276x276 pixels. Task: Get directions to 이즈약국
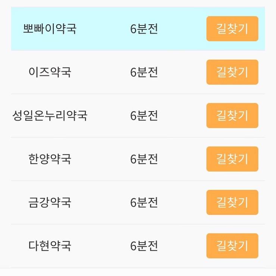point(232,72)
